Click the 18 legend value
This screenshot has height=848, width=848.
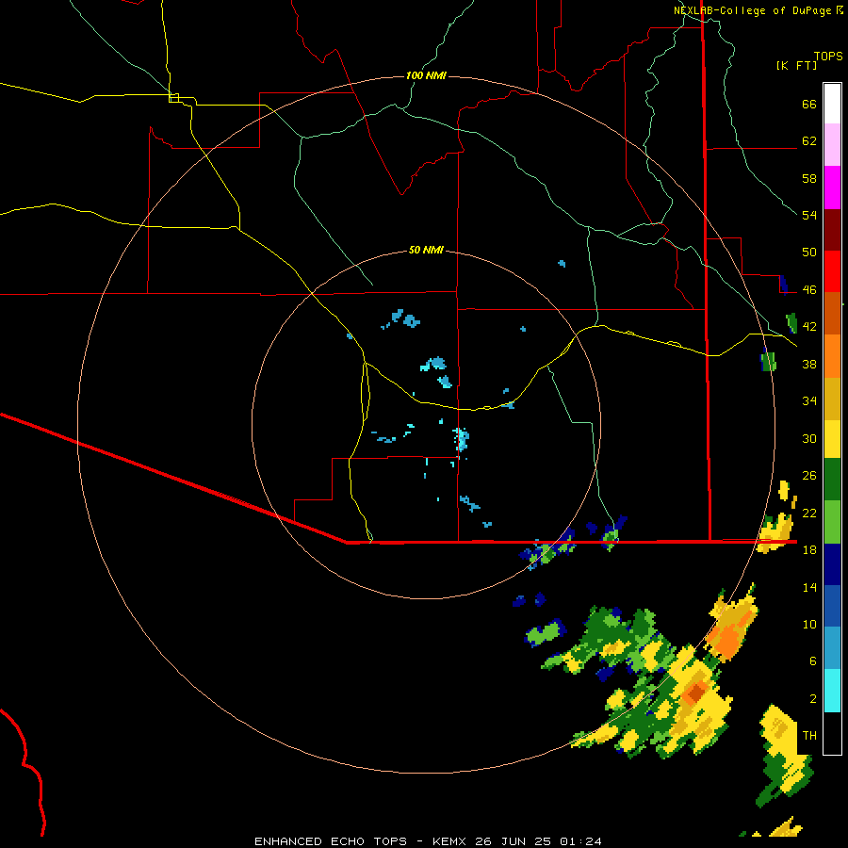tap(809, 549)
